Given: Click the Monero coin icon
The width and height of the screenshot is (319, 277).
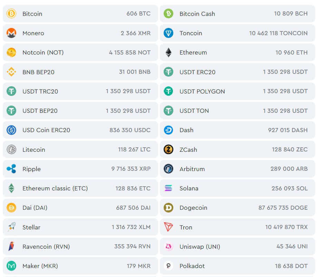Looking at the screenshot, I should coord(11,33).
